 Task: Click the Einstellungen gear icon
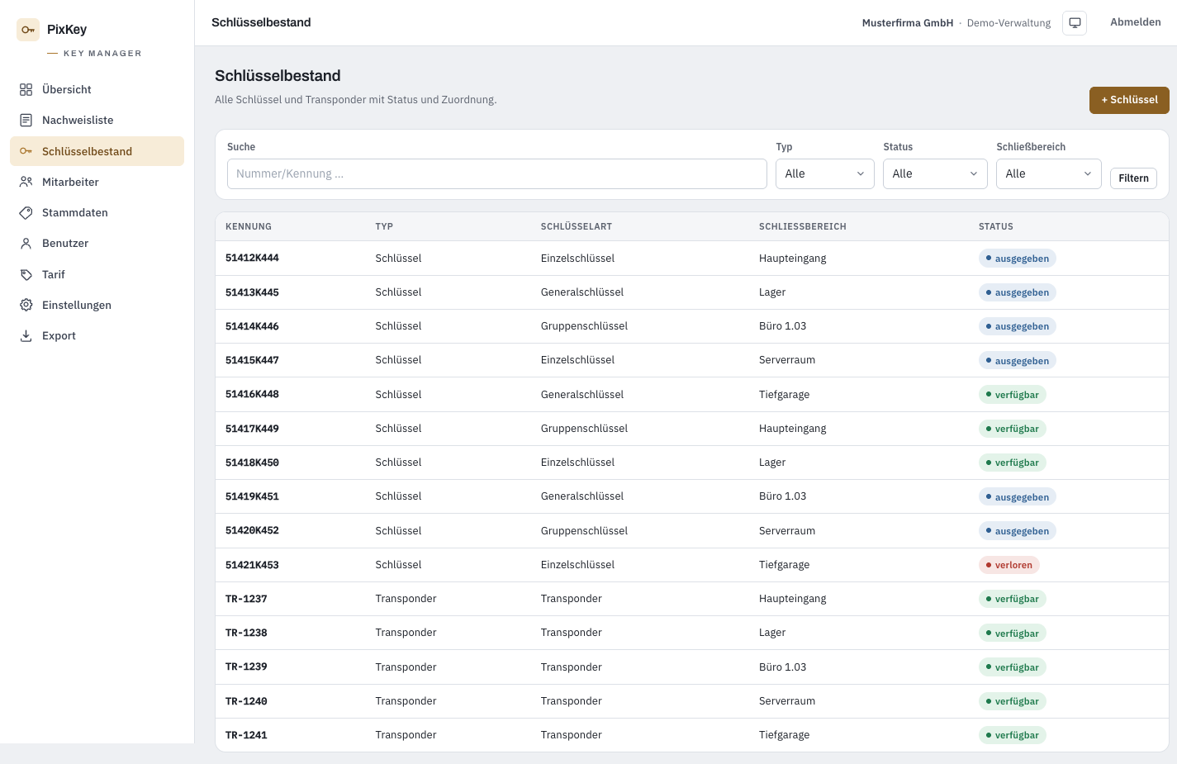[x=26, y=305]
